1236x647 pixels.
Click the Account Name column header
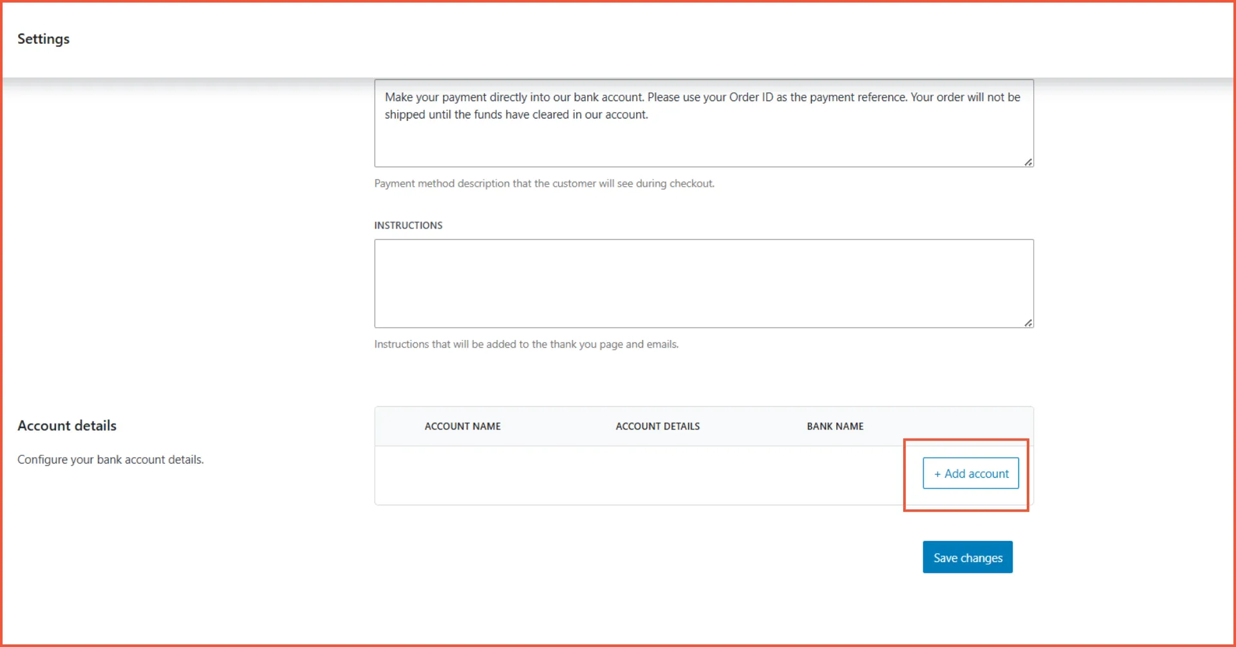coord(463,426)
